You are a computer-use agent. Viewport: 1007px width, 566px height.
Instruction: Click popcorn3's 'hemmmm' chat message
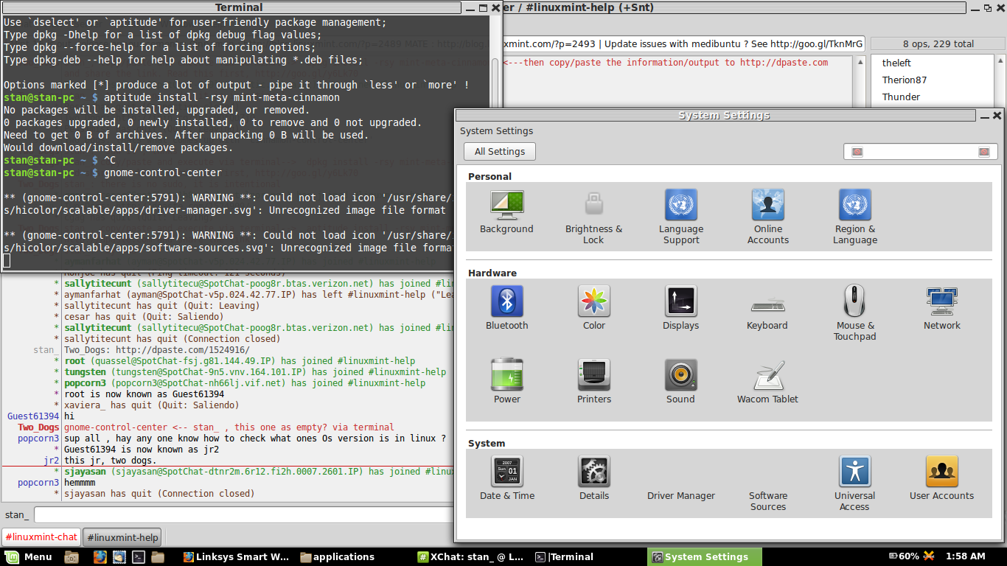click(80, 483)
